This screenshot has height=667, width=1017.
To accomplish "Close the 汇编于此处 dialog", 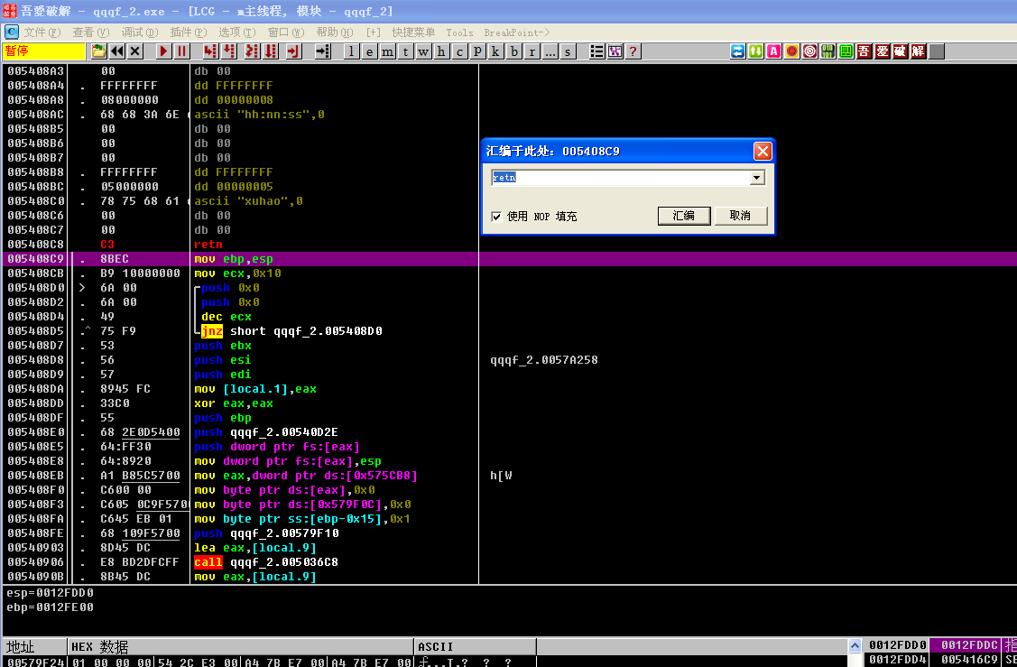I will coord(763,151).
